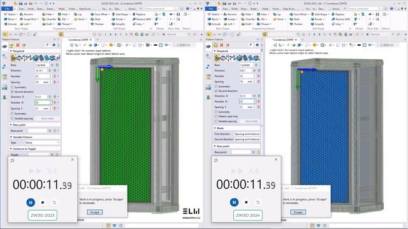
Task: Select Revolve tool in ZW3D 2023 window
Action: click(26, 14)
